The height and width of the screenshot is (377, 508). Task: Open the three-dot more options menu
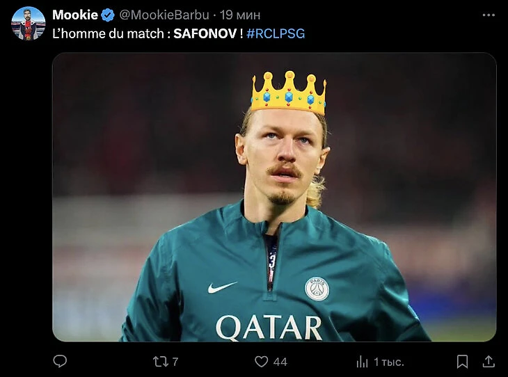coord(489,15)
